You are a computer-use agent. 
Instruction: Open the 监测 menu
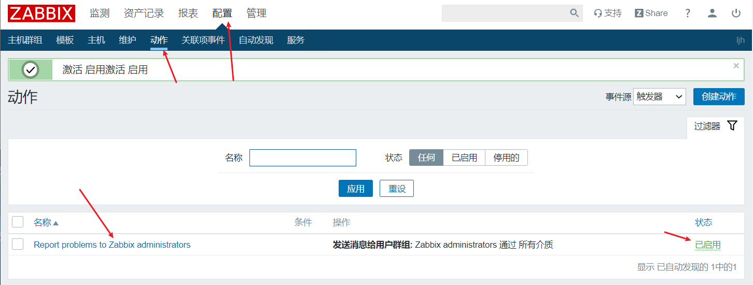[x=100, y=13]
